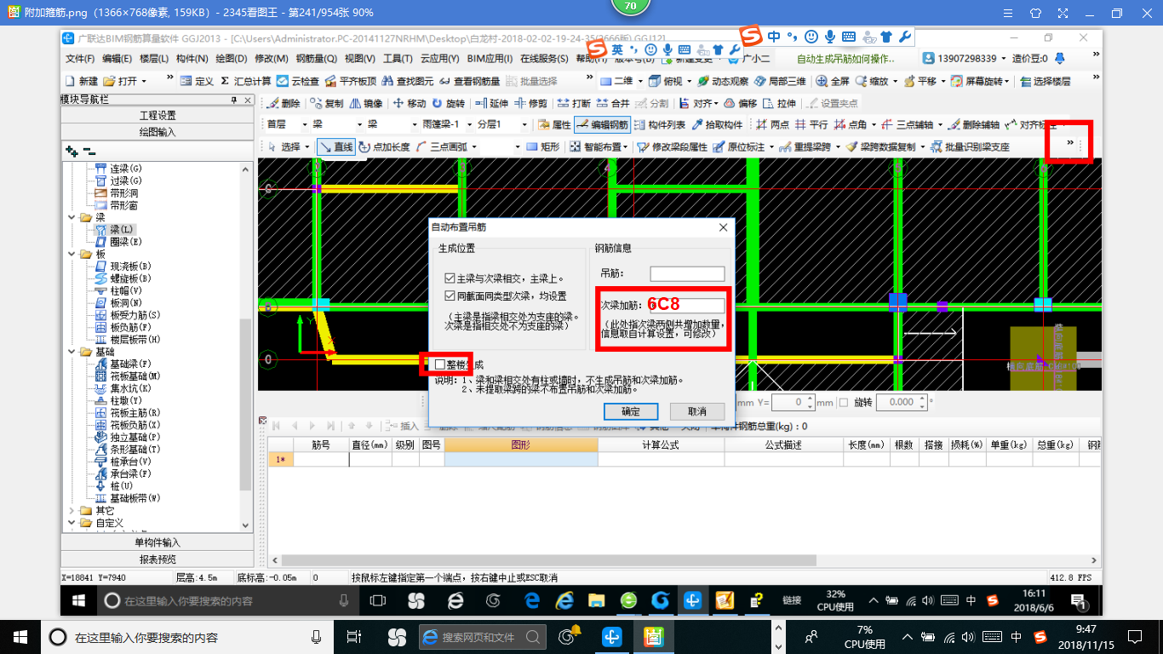Expand the 缩放 zoom dropdown arrow
This screenshot has height=654, width=1163.
pyautogui.click(x=895, y=81)
